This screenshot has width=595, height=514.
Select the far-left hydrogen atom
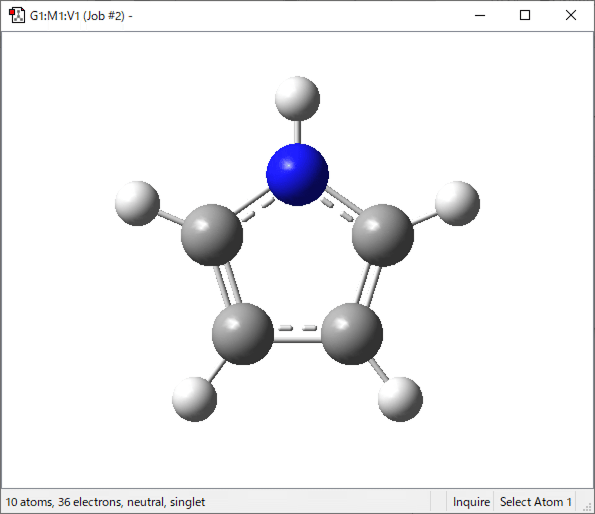click(137, 203)
